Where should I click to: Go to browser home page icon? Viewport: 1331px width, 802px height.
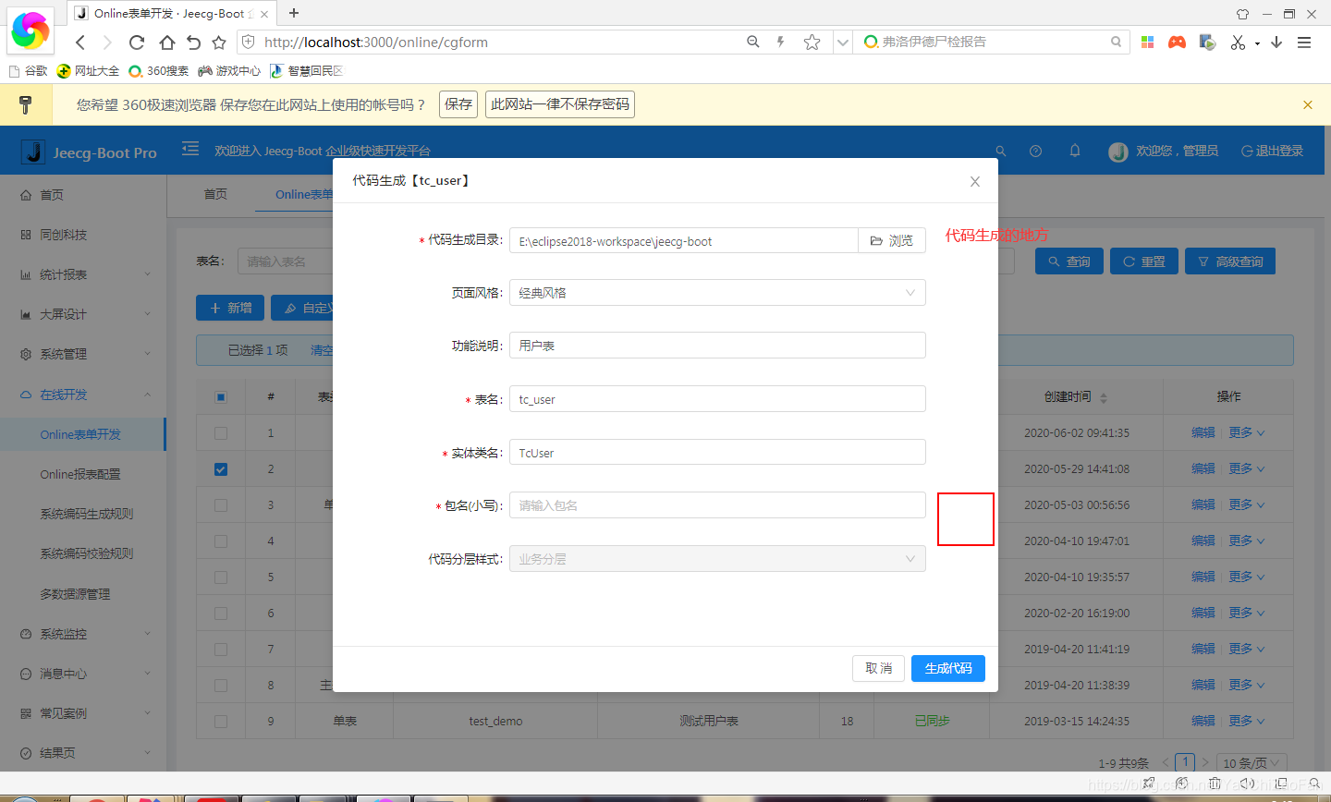[166, 42]
